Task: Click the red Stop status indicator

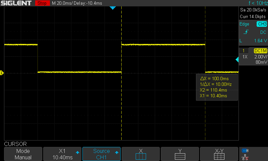Action: [43, 3]
